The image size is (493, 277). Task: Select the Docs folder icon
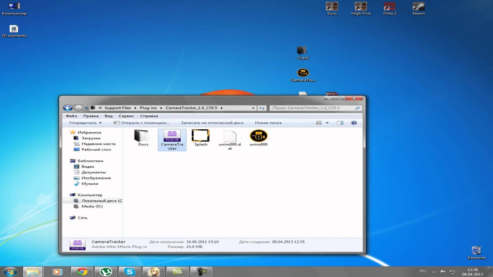coord(143,138)
